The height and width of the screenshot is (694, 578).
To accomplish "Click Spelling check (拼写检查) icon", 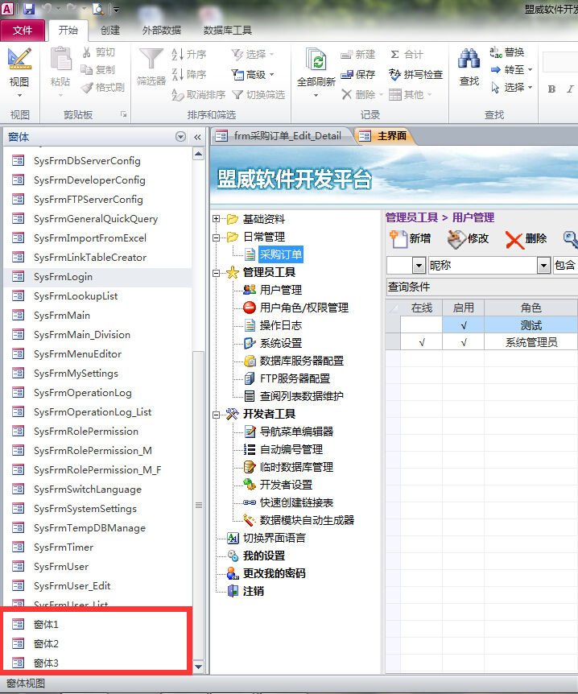I will [394, 74].
